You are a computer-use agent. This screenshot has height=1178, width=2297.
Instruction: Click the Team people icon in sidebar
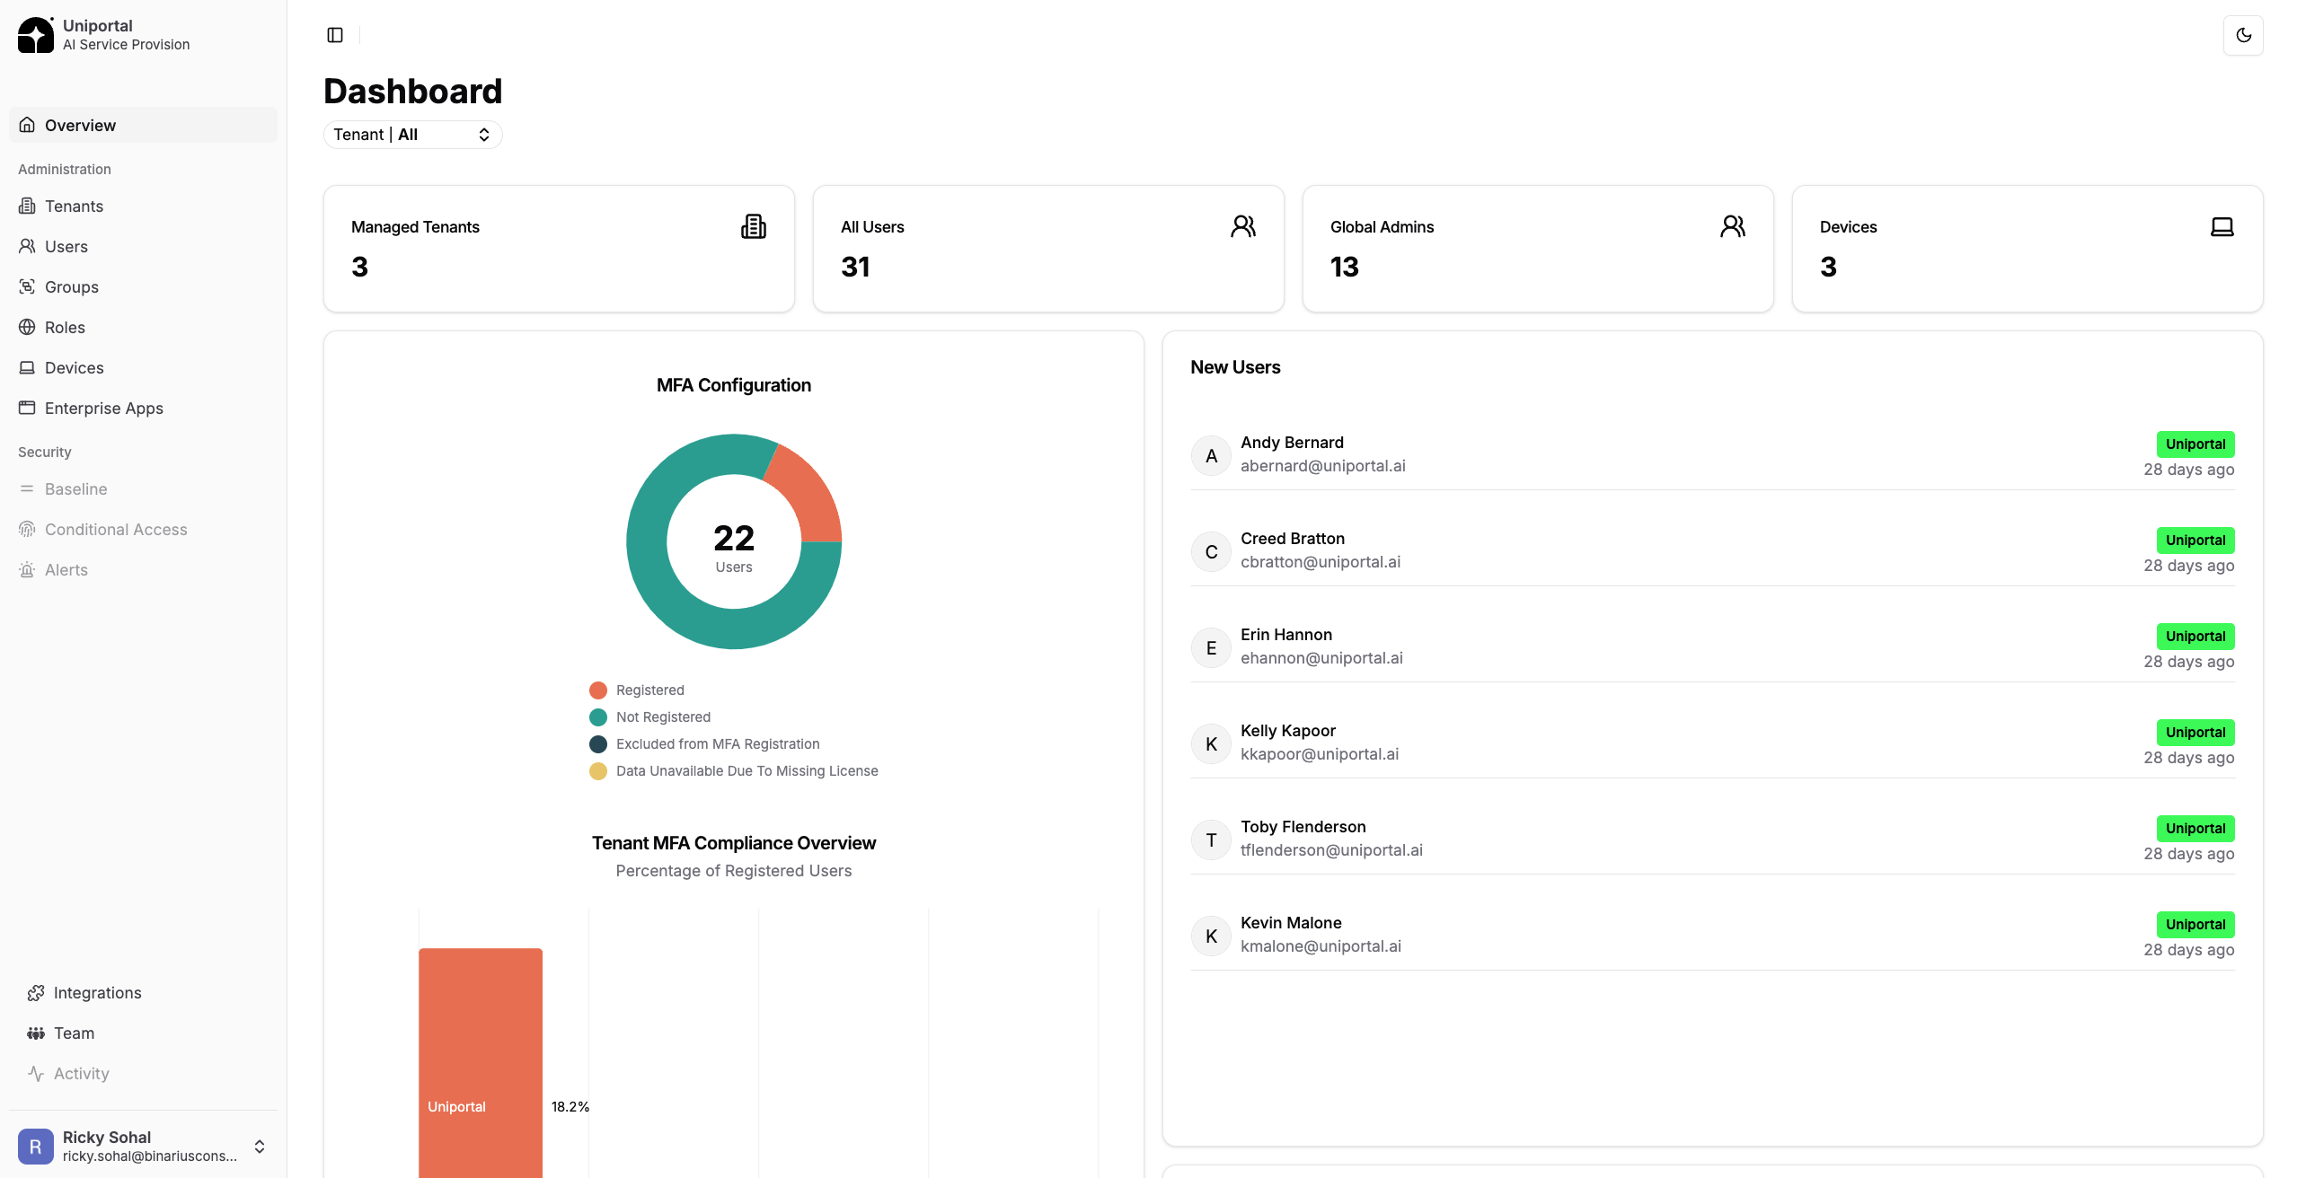click(36, 1033)
